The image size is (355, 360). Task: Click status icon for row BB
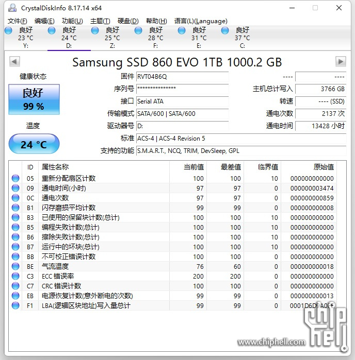pos(15,256)
